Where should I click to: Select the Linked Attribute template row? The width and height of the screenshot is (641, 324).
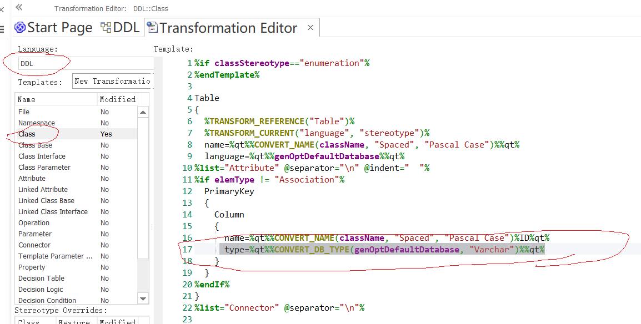pyautogui.click(x=76, y=189)
